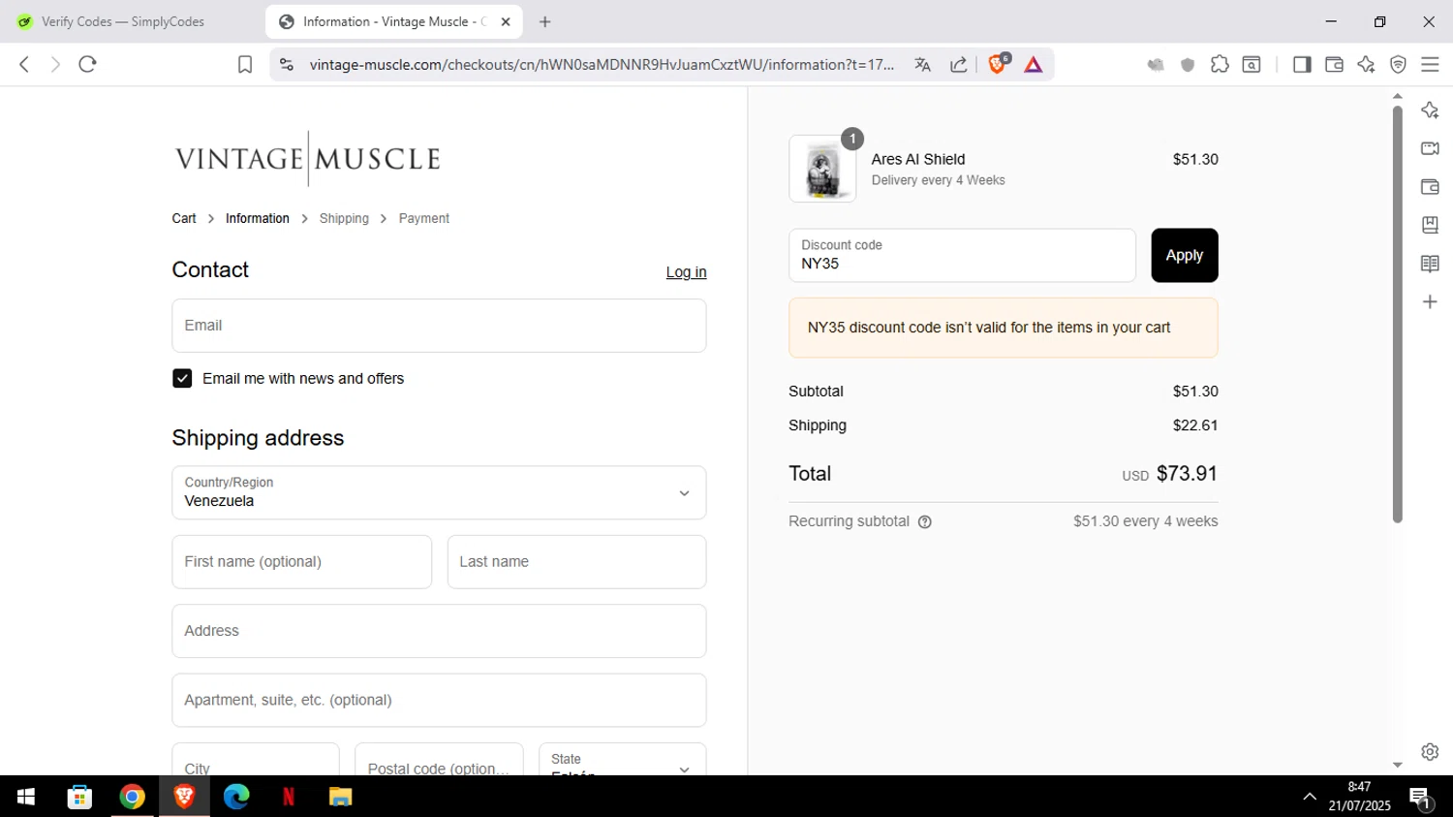Open Brave Shields lion icon
Screen dimensions: 1453x817
[x=997, y=64]
